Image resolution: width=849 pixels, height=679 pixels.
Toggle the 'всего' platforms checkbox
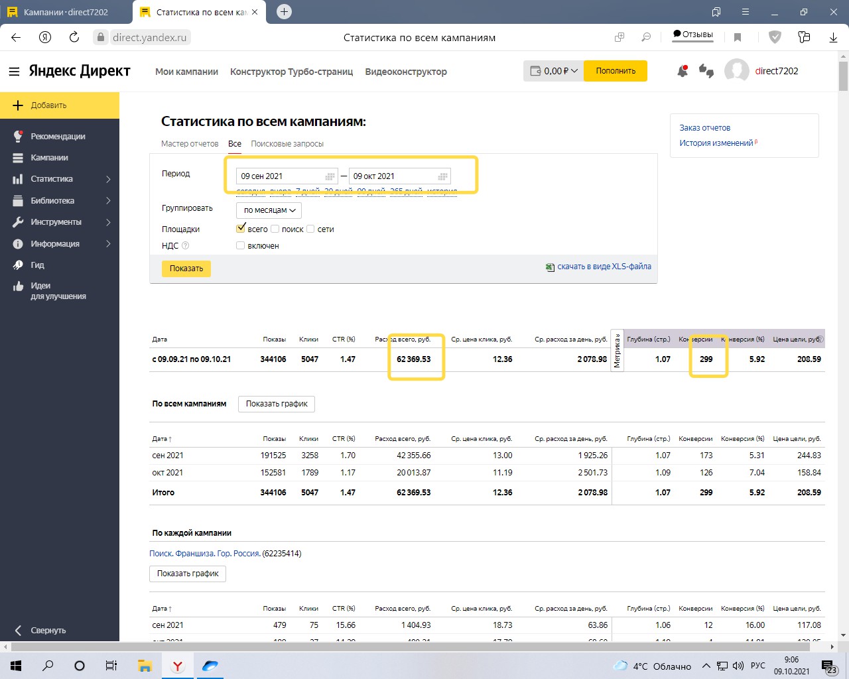coord(241,229)
